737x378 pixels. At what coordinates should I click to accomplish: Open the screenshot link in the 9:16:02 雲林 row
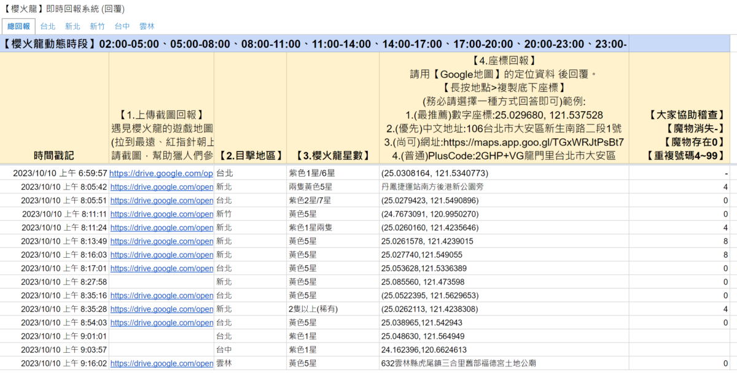click(x=162, y=363)
